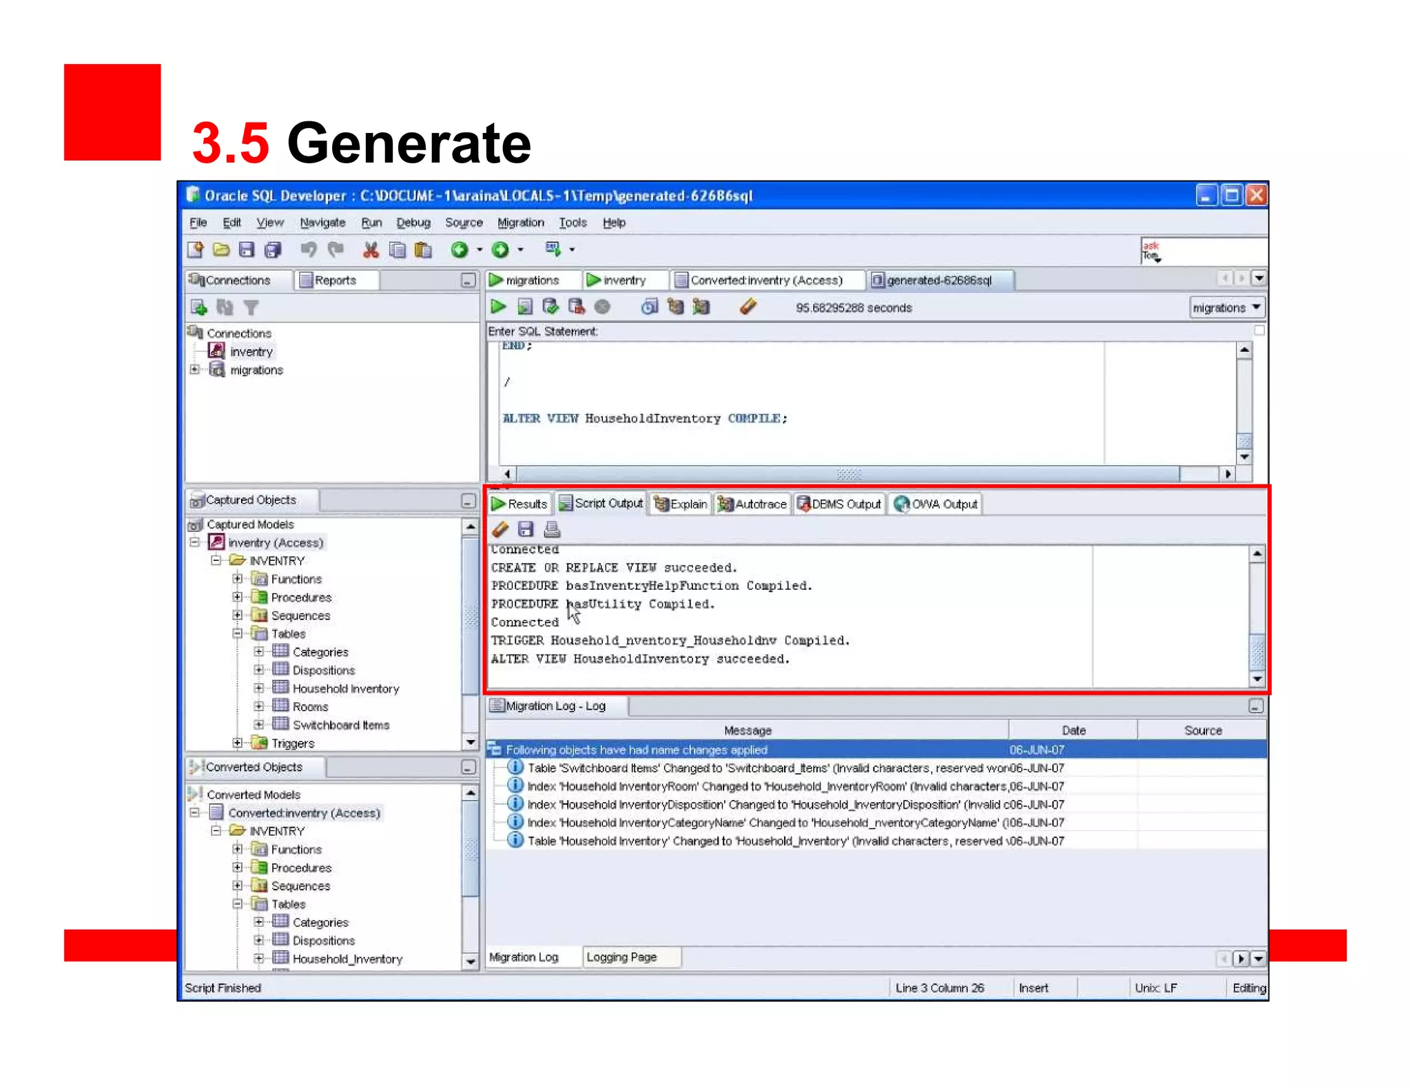Click the Execute Statement green arrow

click(498, 307)
